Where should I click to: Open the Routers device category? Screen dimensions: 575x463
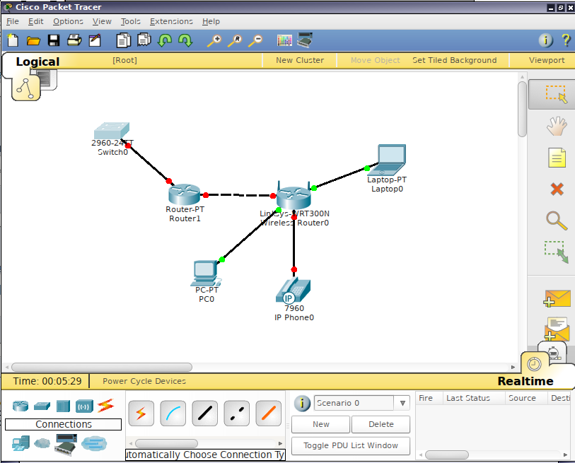[x=20, y=406]
